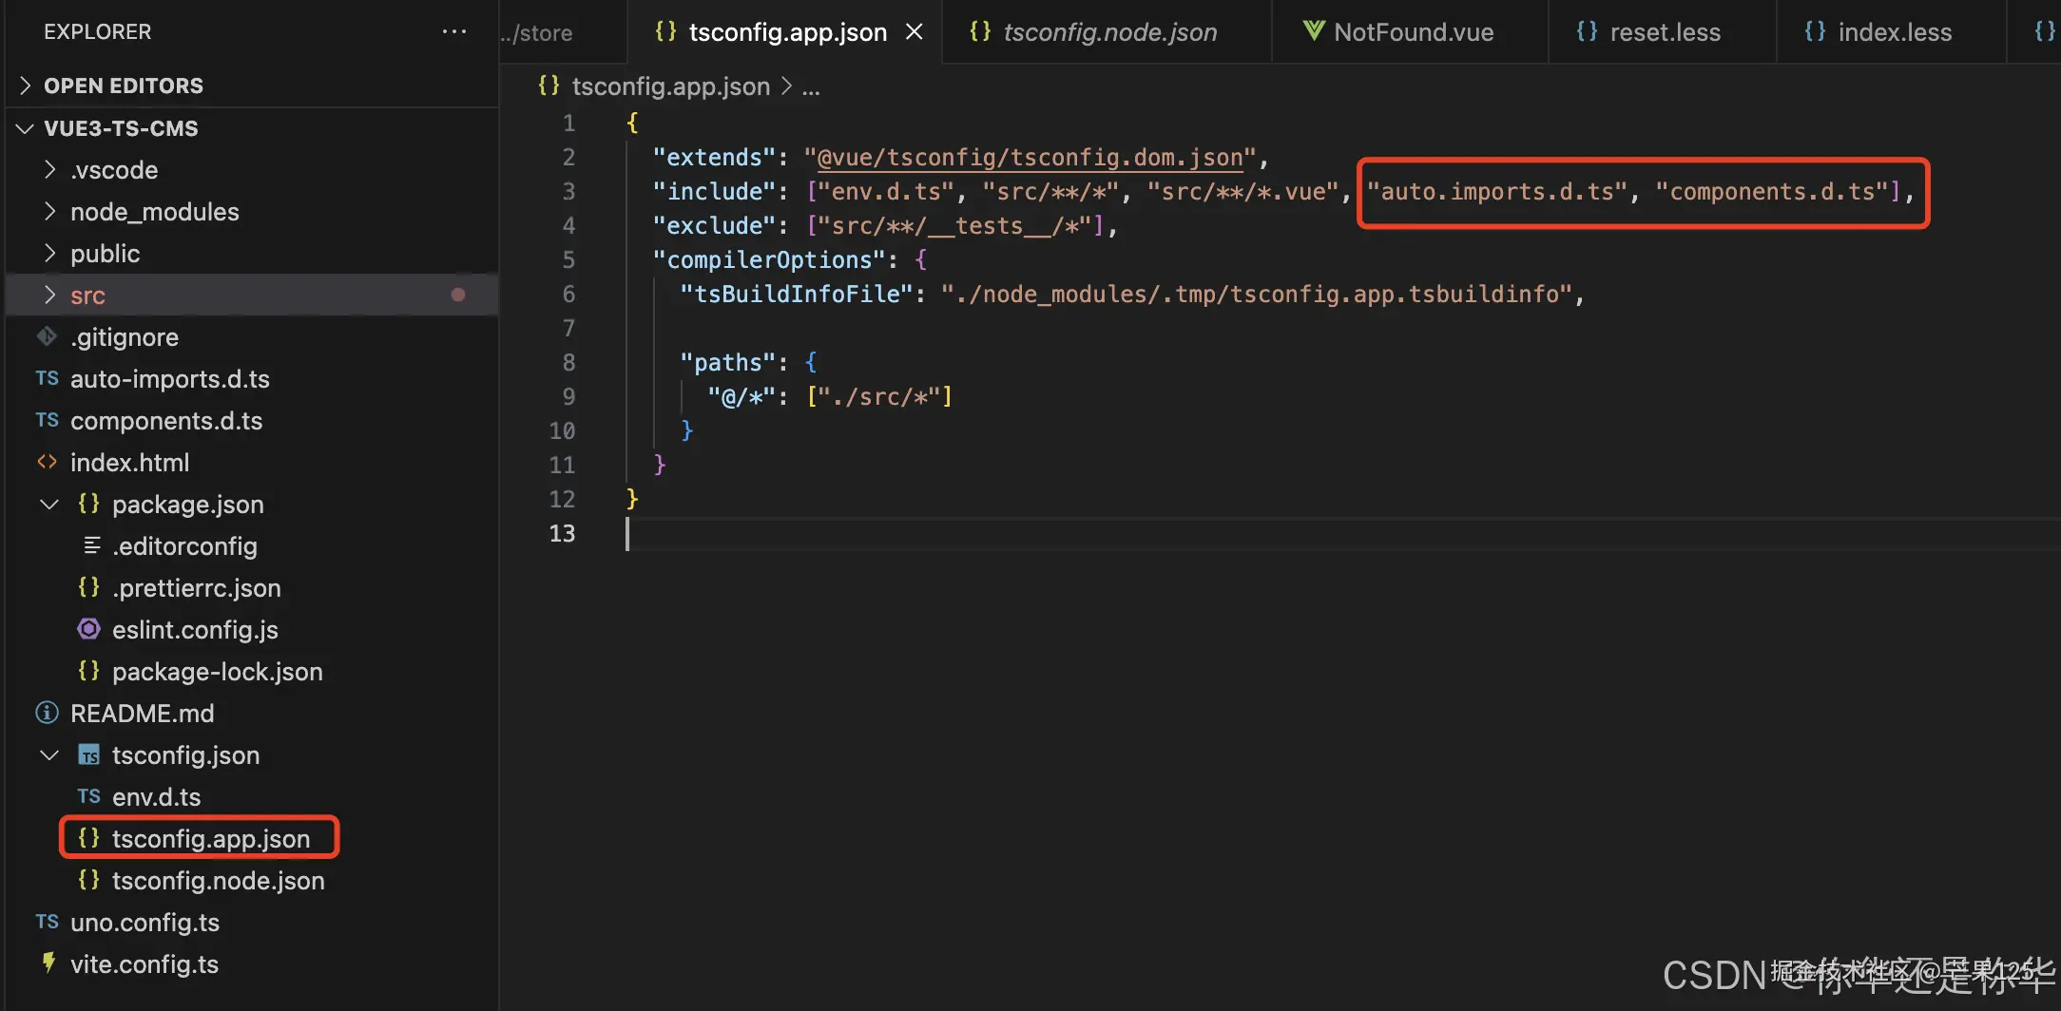The height and width of the screenshot is (1011, 2061).
Task: Open tsconfig.node.json from the file tree
Action: pos(219,880)
